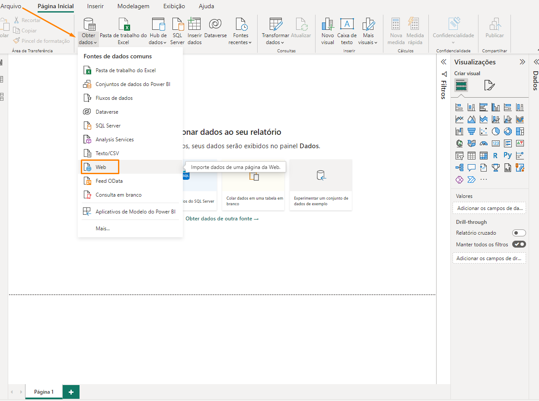The height and width of the screenshot is (401, 539).
Task: Click Mais... at the menu bottom
Action: click(130, 228)
